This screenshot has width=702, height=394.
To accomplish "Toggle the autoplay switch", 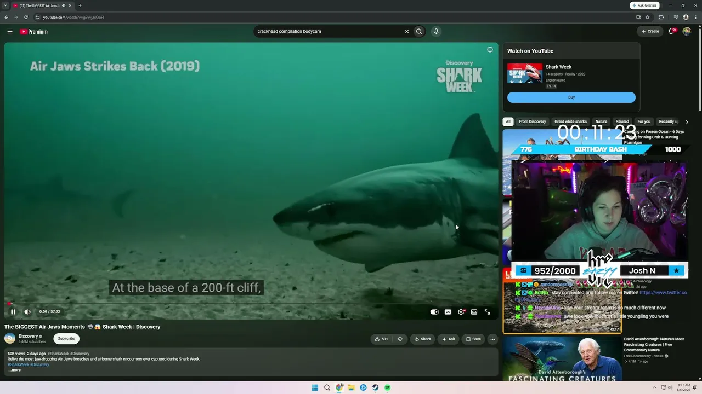I will [435, 312].
